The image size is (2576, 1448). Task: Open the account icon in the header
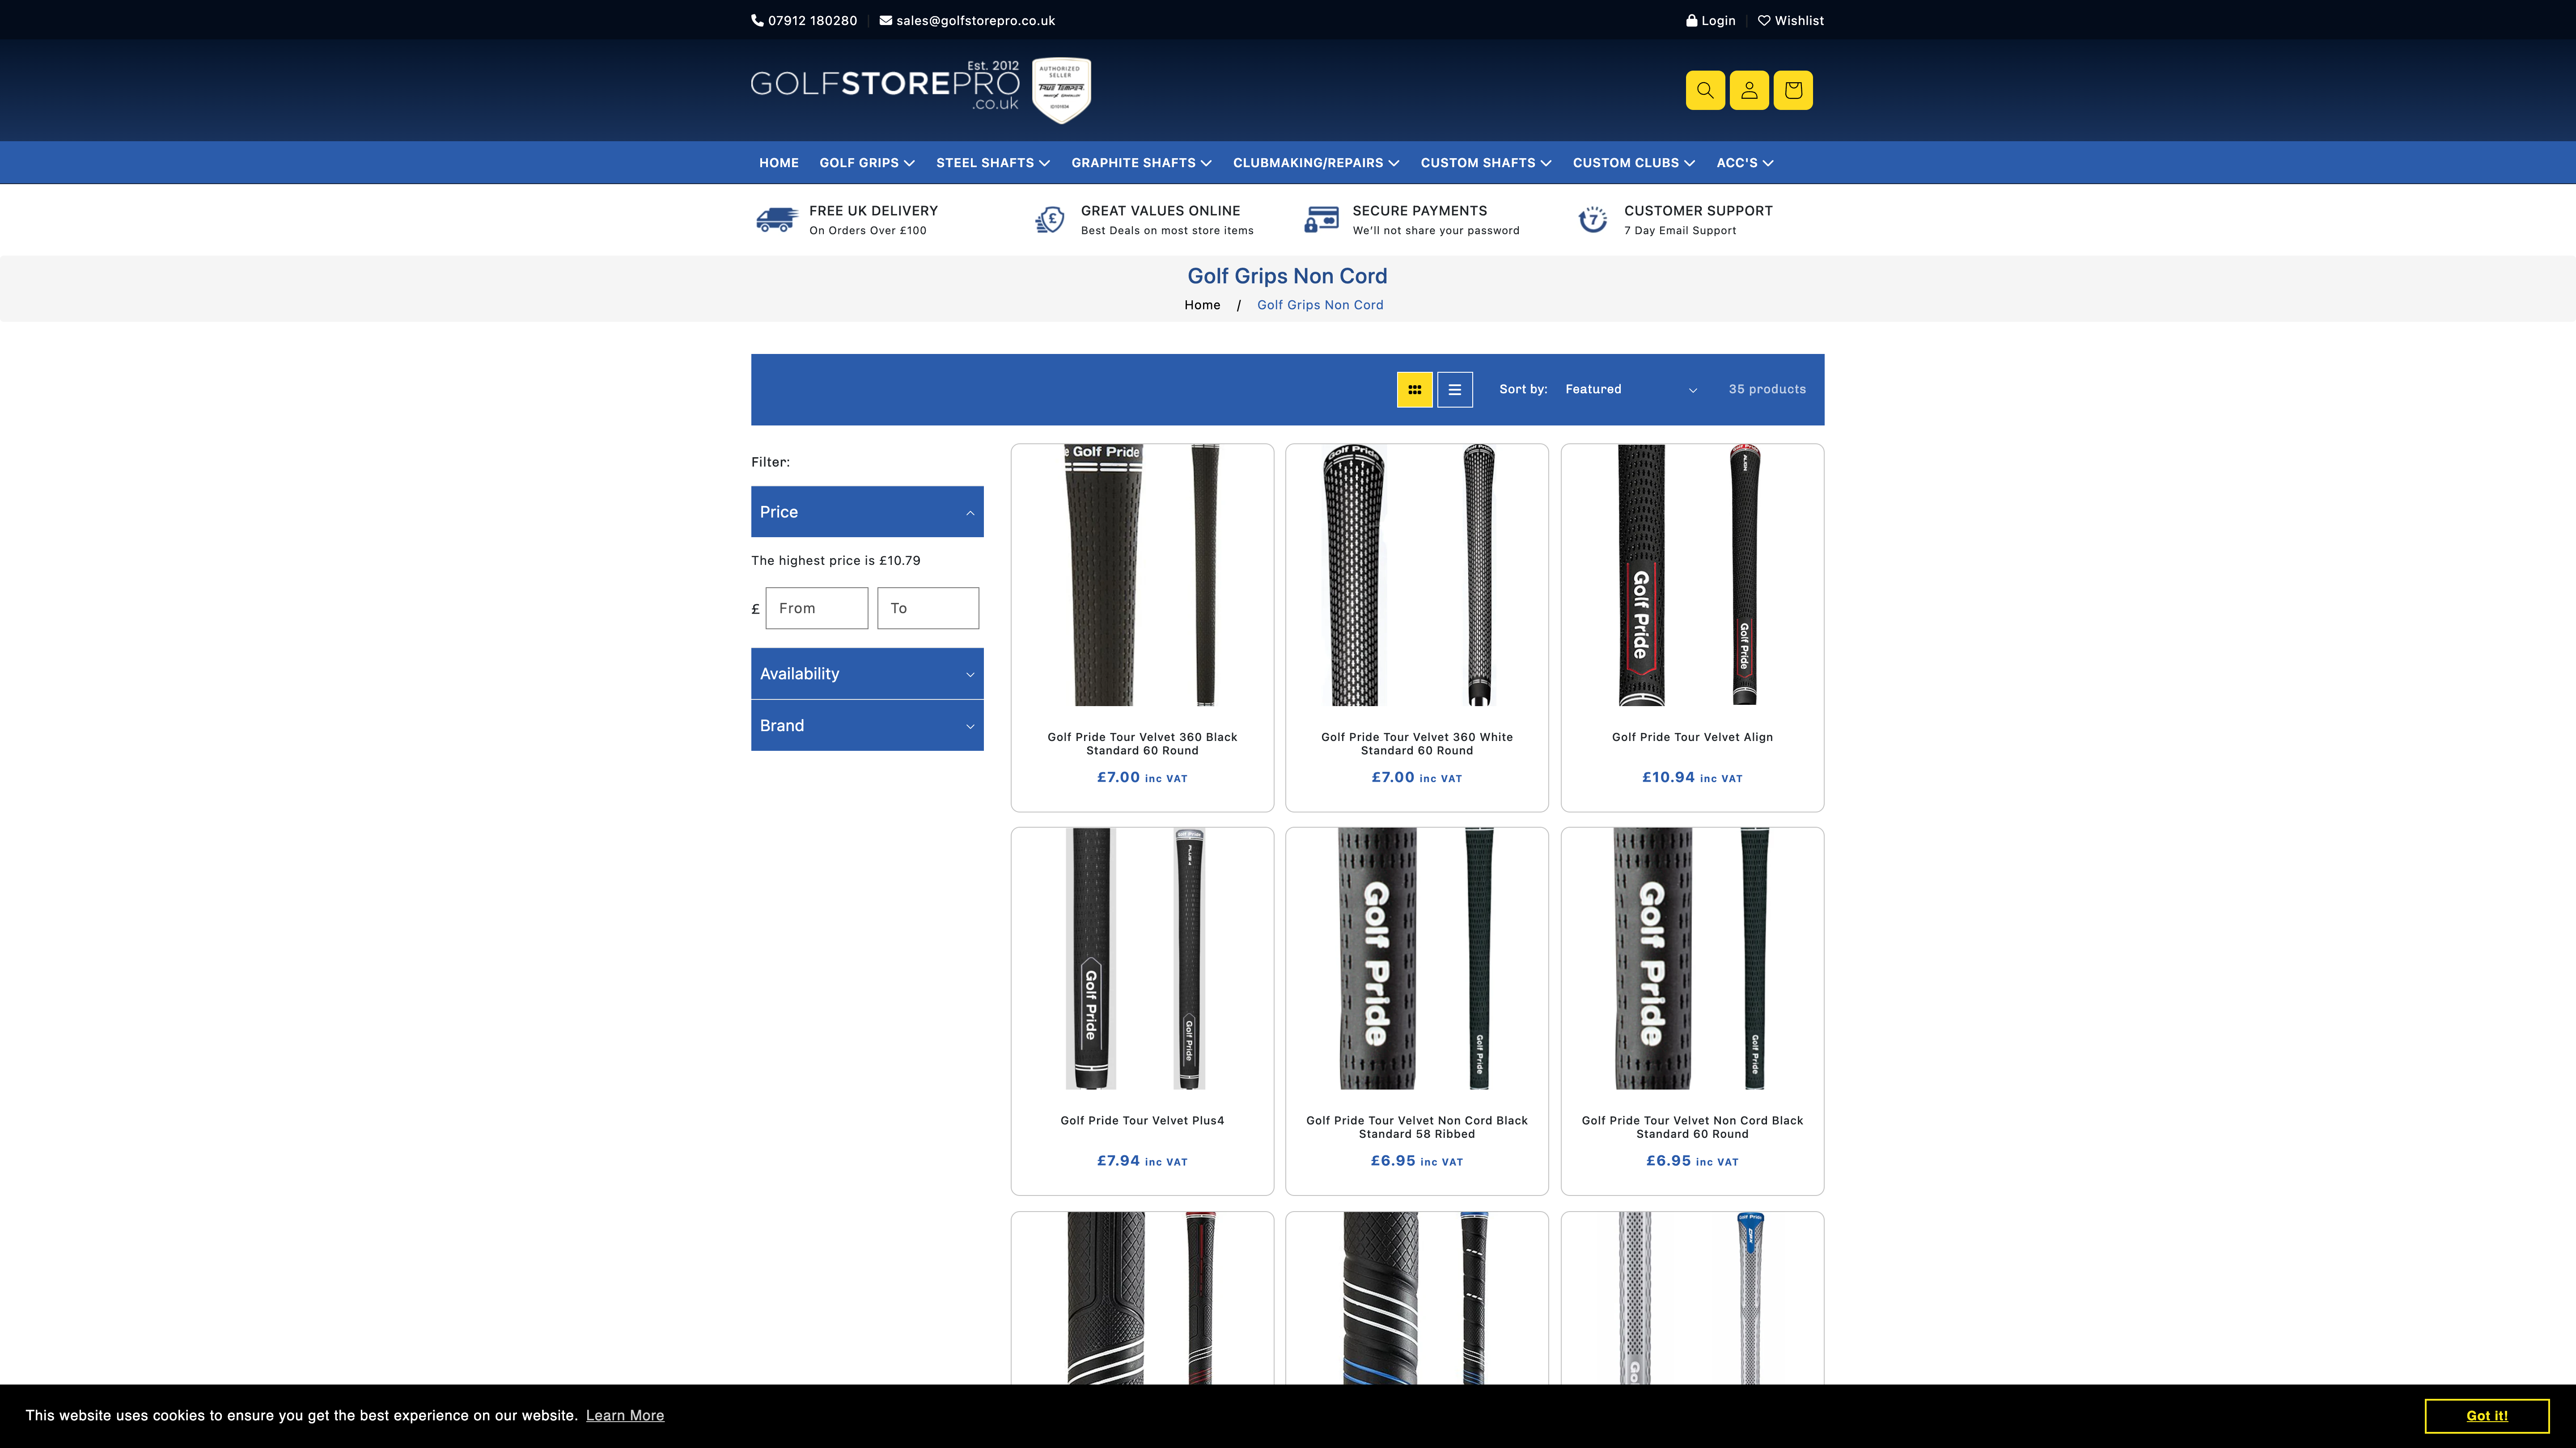point(1749,90)
